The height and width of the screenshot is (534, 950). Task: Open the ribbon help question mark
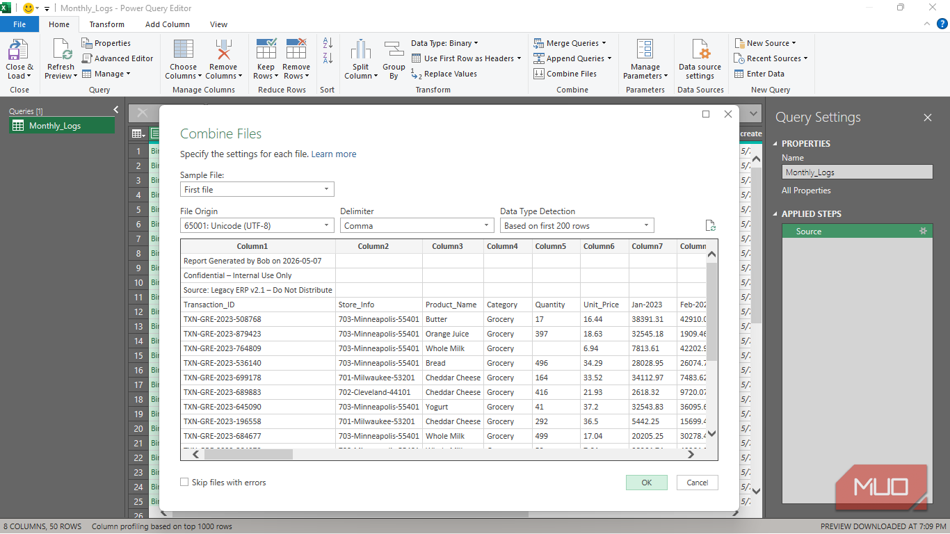[943, 24]
